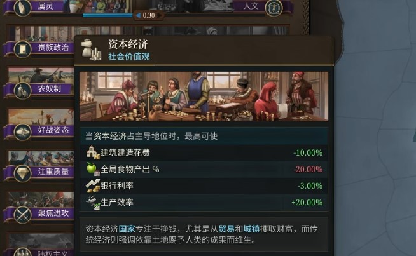Viewport: 416px width, 256px height.
Task: Click the 属灵 praying hands icon
Action: [22, 7]
